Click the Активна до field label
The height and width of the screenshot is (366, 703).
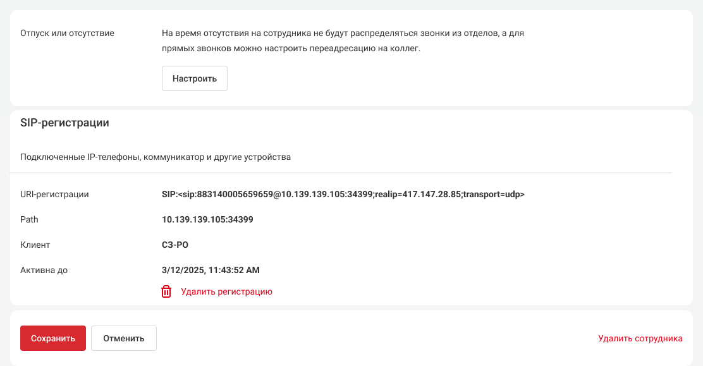coord(44,270)
